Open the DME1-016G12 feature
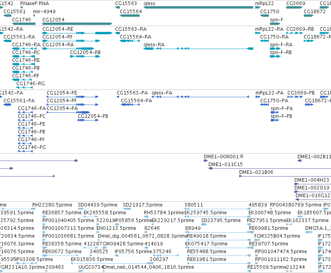The image size is (331, 273). click(313, 199)
